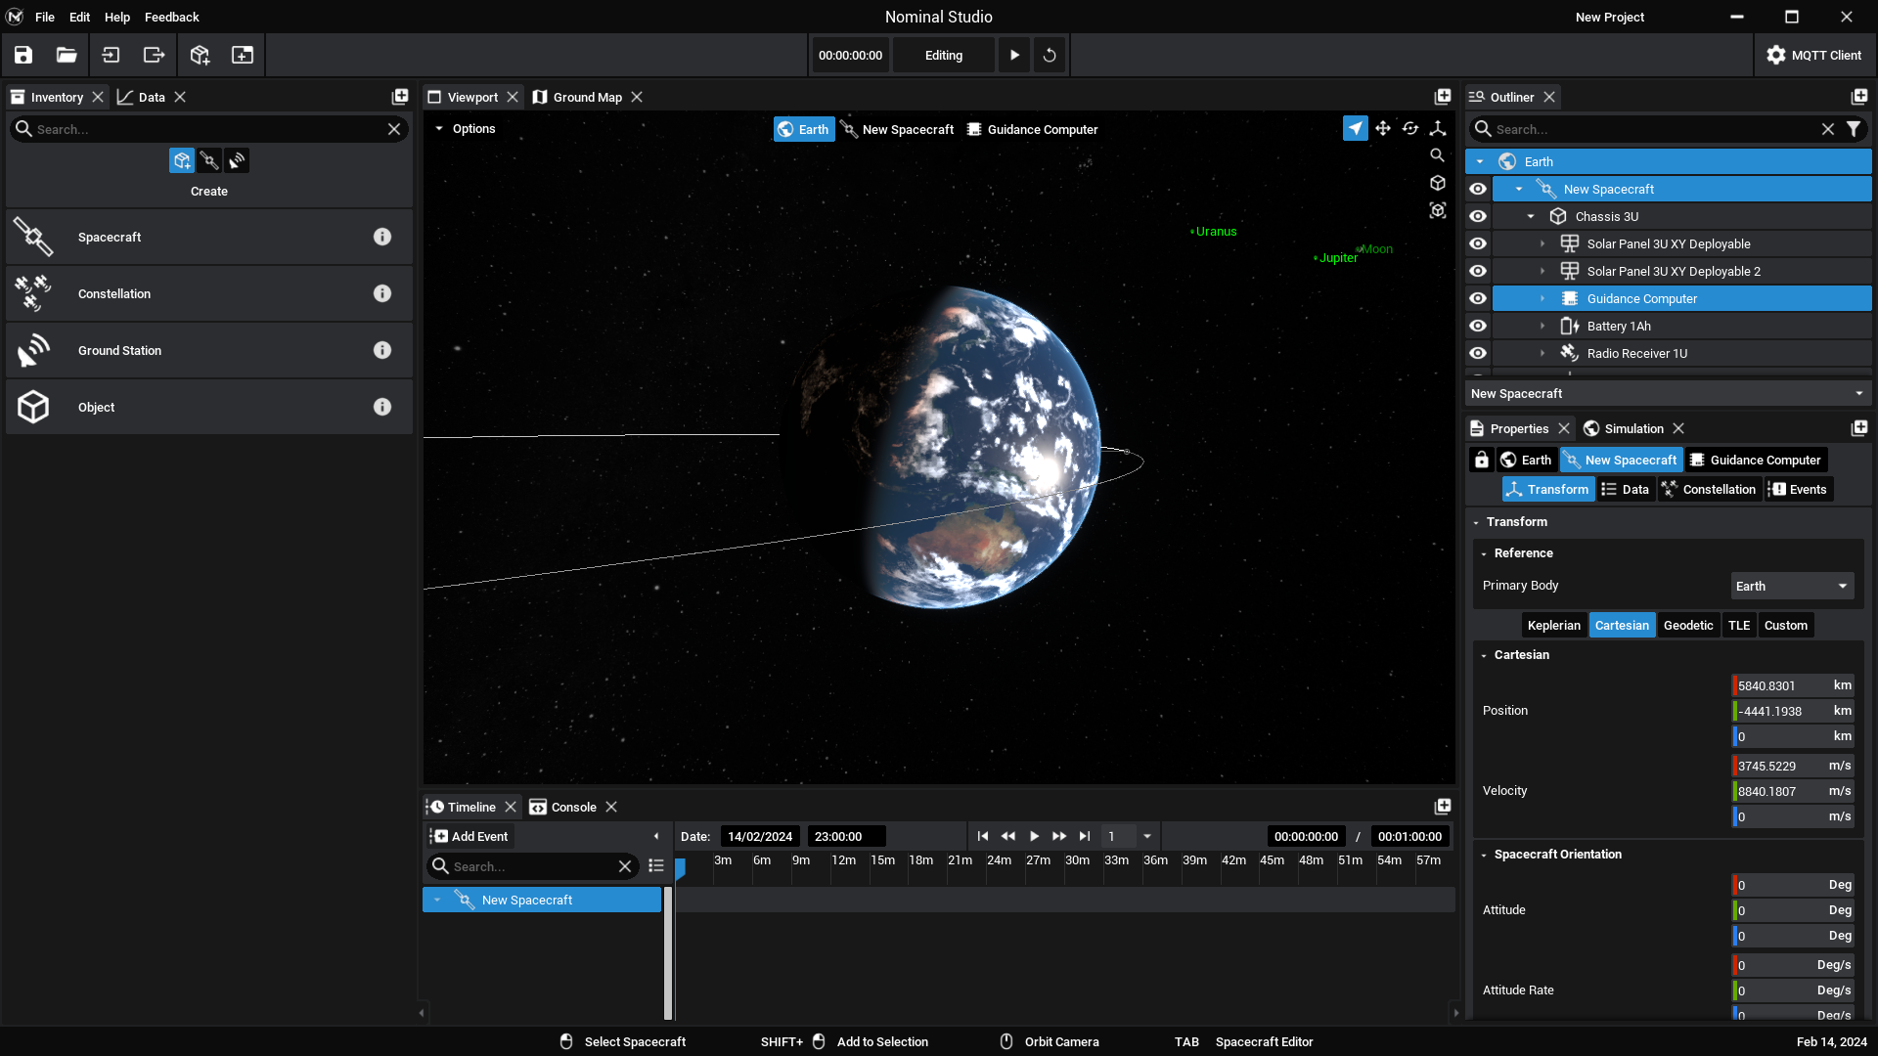The height and width of the screenshot is (1056, 1878).
Task: Select the viewport rotate gizmo icon
Action: [1410, 128]
